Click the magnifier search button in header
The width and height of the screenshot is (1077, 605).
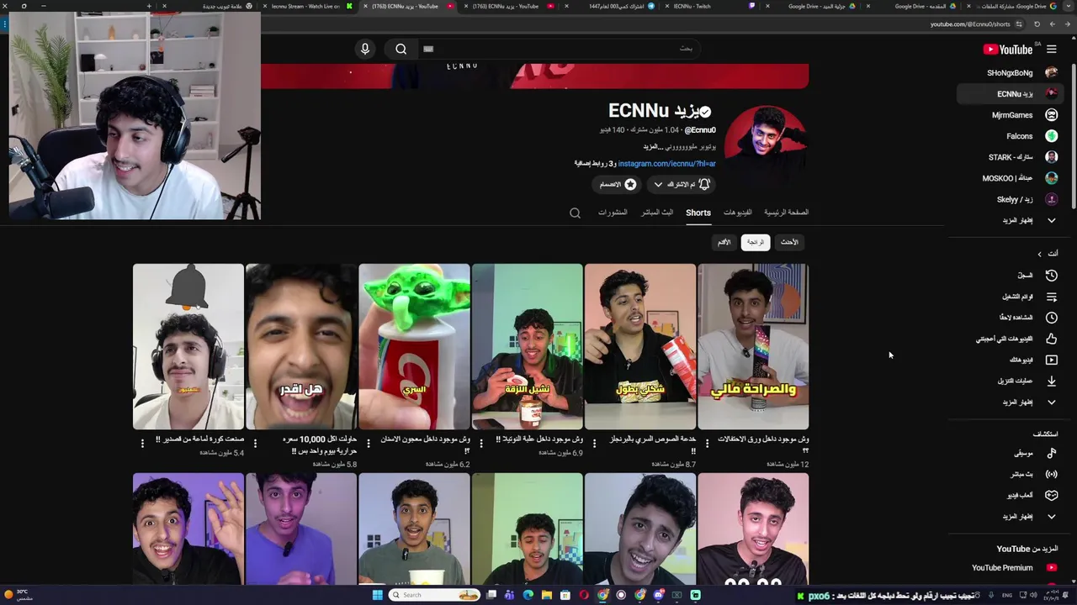(401, 49)
